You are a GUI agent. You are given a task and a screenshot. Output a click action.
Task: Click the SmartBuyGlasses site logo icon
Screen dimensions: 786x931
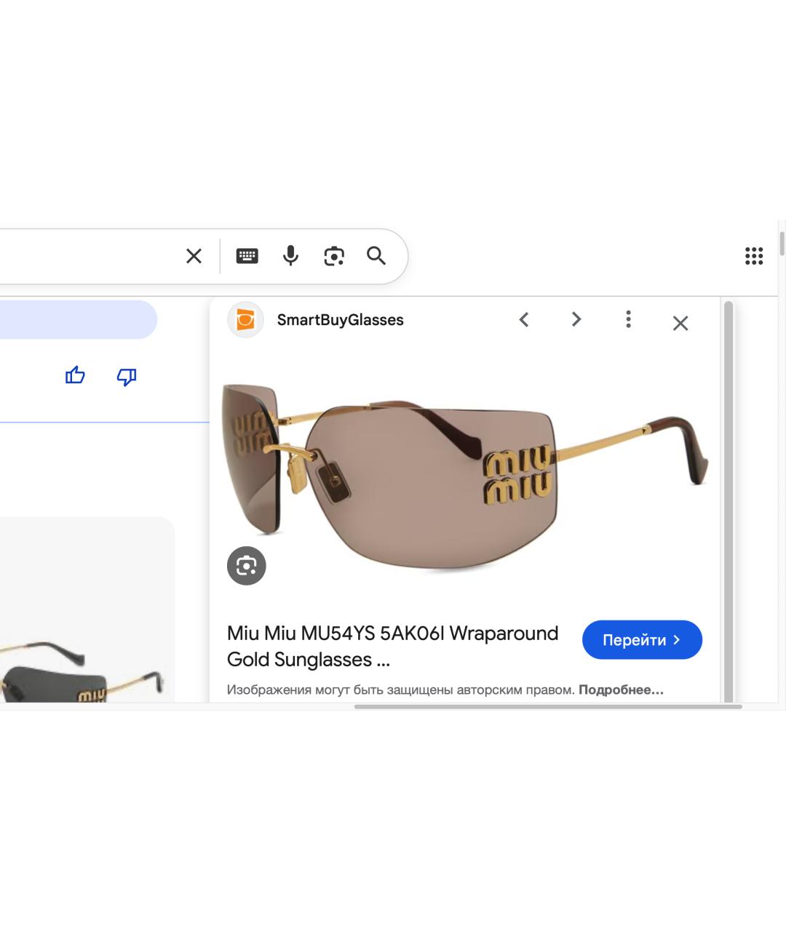[x=245, y=320]
